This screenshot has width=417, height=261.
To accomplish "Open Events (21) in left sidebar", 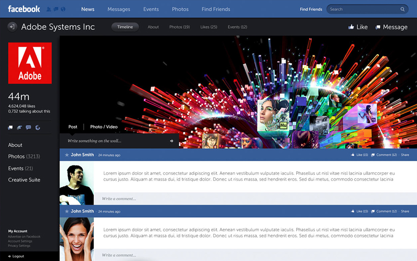I will (20, 168).
